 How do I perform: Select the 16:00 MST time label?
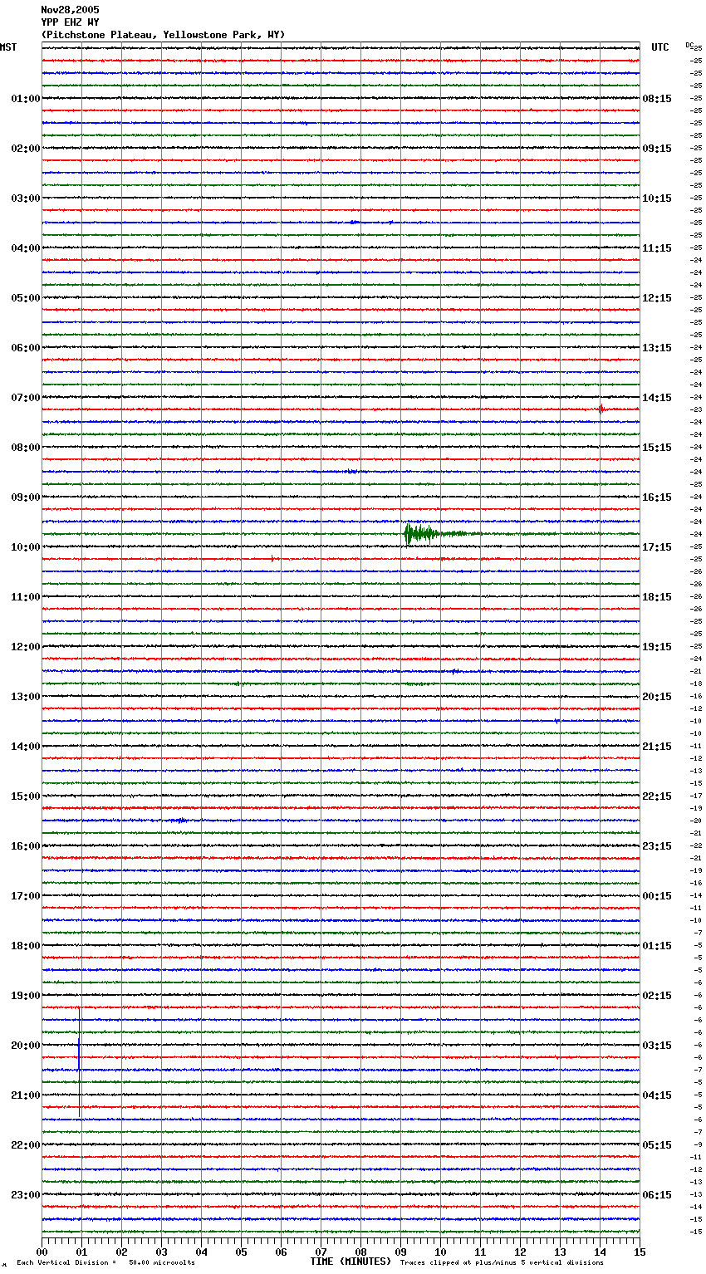[25, 846]
